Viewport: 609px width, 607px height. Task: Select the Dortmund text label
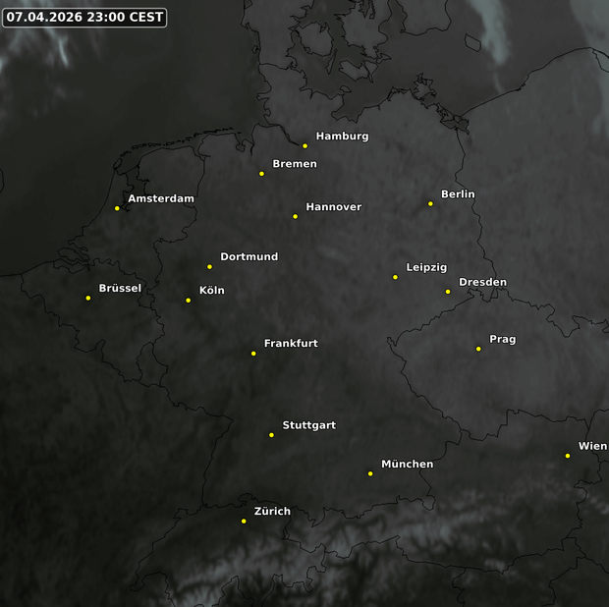click(x=249, y=256)
